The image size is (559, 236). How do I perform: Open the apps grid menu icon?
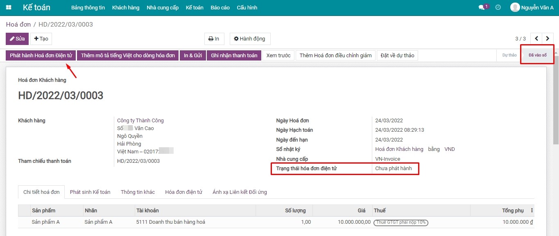pos(9,8)
